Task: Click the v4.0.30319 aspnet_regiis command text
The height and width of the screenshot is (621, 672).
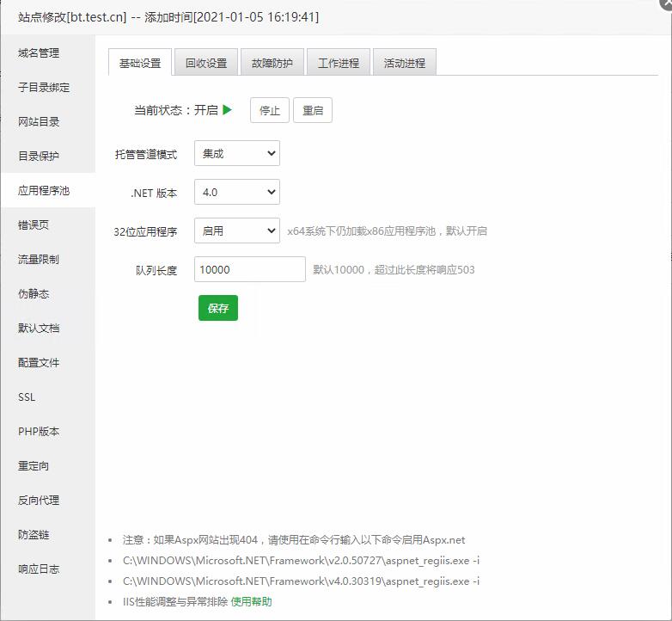Action: click(301, 581)
